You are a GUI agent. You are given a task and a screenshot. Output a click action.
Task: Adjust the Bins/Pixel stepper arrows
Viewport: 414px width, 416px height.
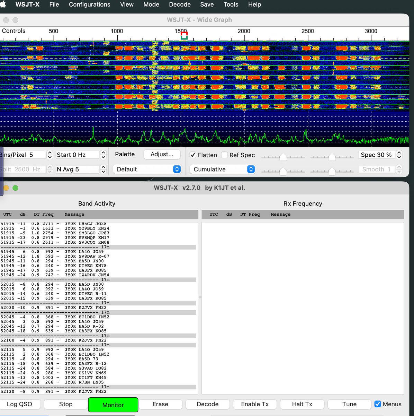50,155
